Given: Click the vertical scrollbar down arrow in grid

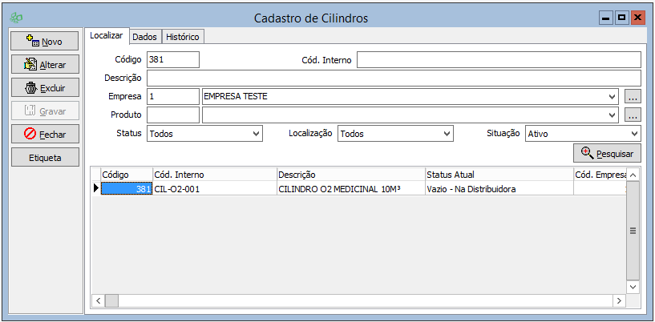Looking at the screenshot, I should pos(633,286).
